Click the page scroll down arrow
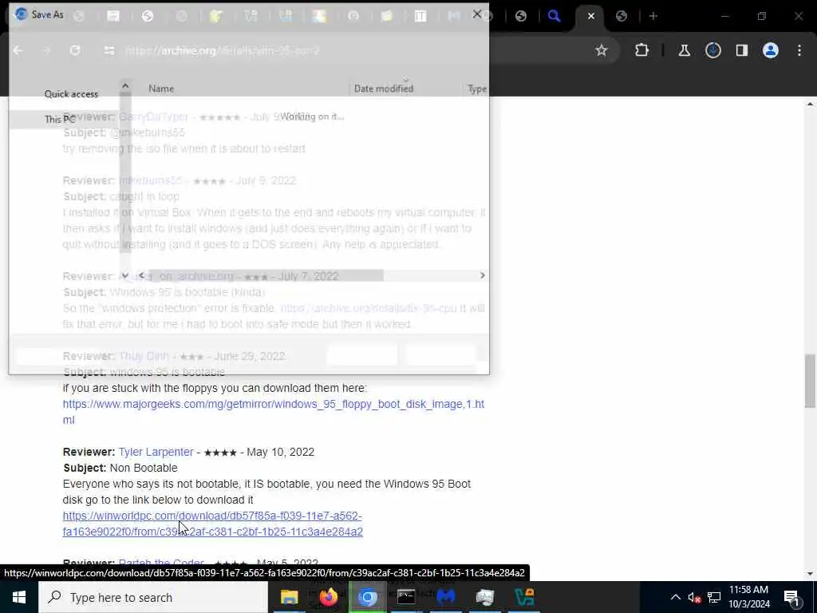This screenshot has width=817, height=613. 810,574
